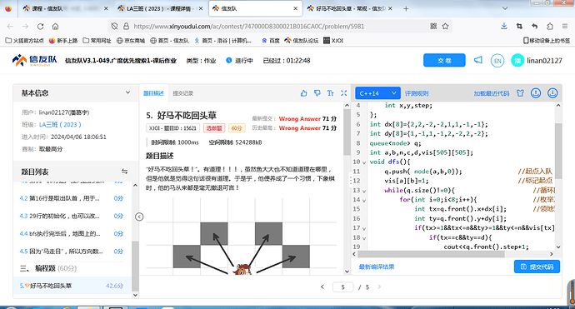Viewport: 575px width, 309px height.
Task: Click the browser address bar URL
Action: coord(248,27)
